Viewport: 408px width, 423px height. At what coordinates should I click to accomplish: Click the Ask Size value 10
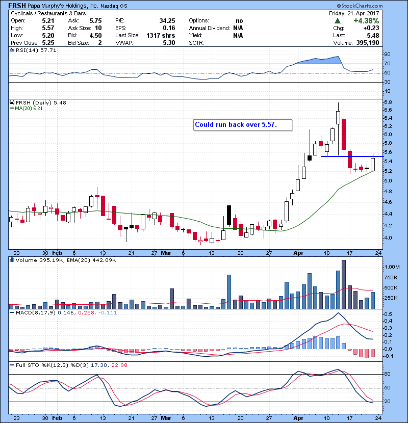[x=98, y=28]
